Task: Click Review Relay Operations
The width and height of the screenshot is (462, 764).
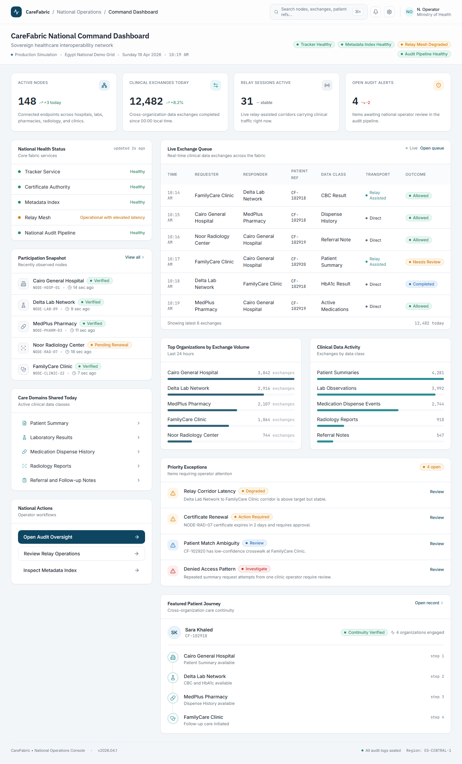Action: tap(82, 554)
